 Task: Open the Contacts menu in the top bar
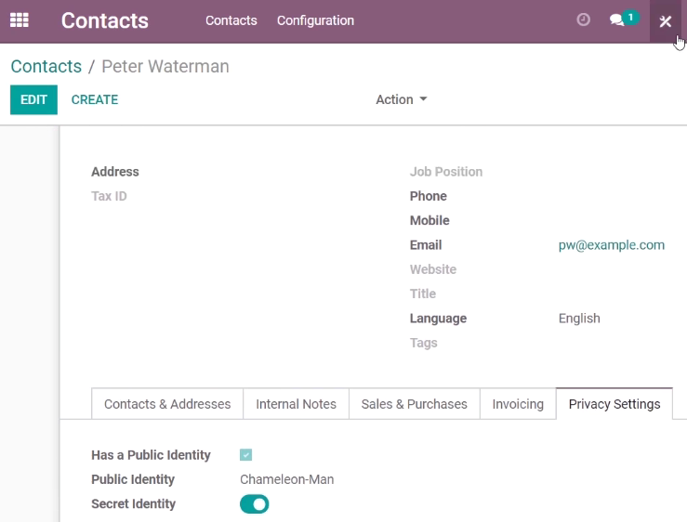point(231,20)
